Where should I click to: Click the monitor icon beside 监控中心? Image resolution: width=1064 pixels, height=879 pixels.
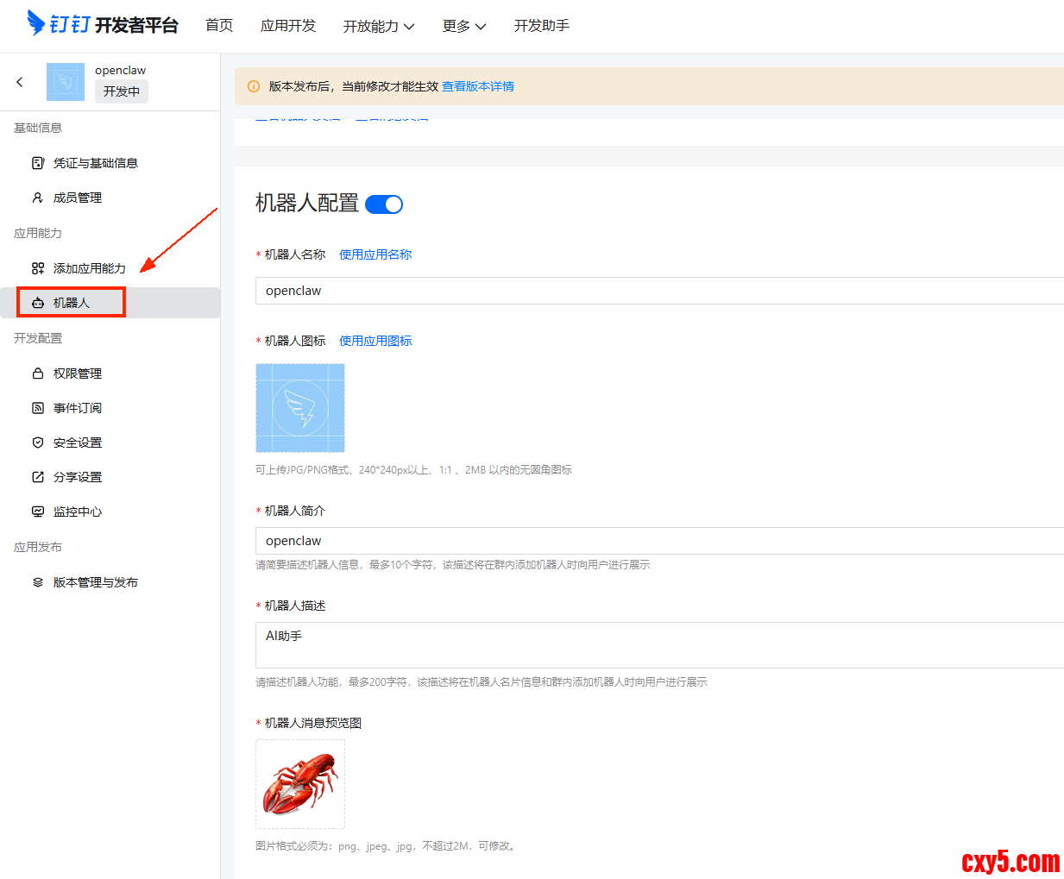coord(38,512)
